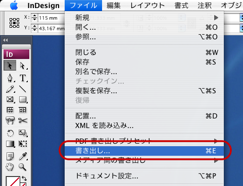Viewport: 243px width, 186px height.
Task: Select 閉じる to close the document
Action: (x=144, y=52)
